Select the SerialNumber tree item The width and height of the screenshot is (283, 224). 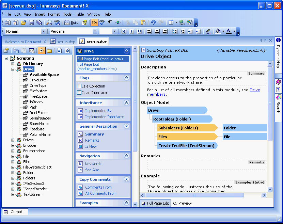pyautogui.click(x=40, y=118)
